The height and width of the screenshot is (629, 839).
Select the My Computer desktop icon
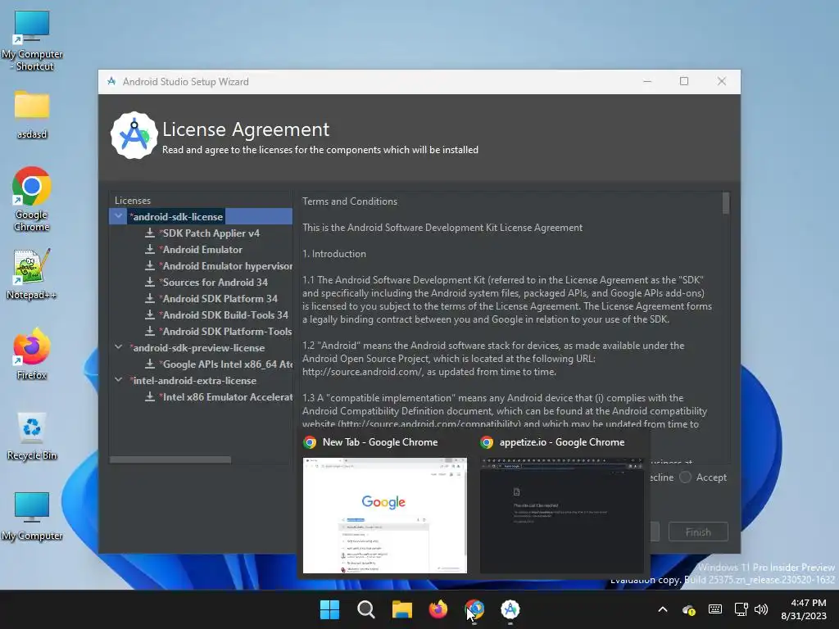(32, 516)
